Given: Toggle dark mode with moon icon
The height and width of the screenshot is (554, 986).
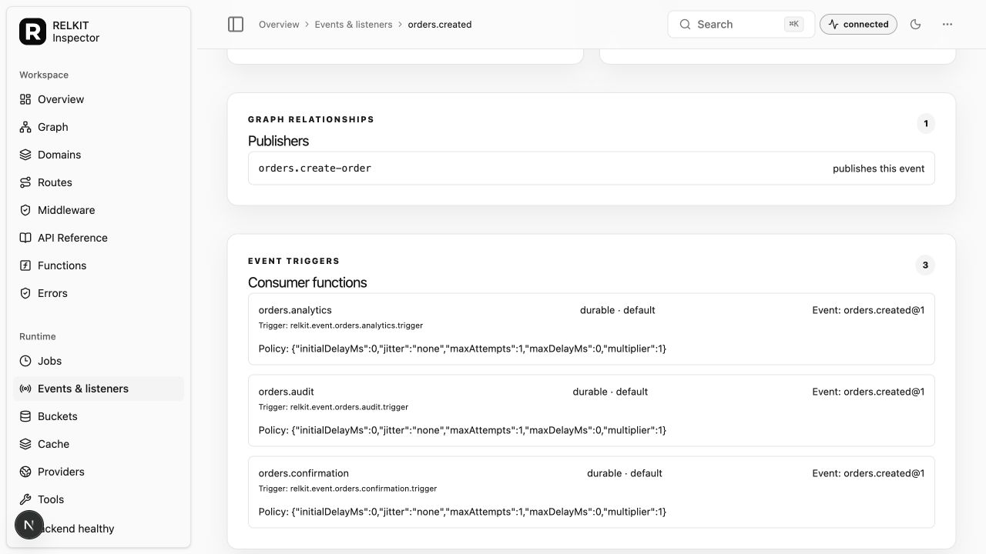Looking at the screenshot, I should pos(916,25).
